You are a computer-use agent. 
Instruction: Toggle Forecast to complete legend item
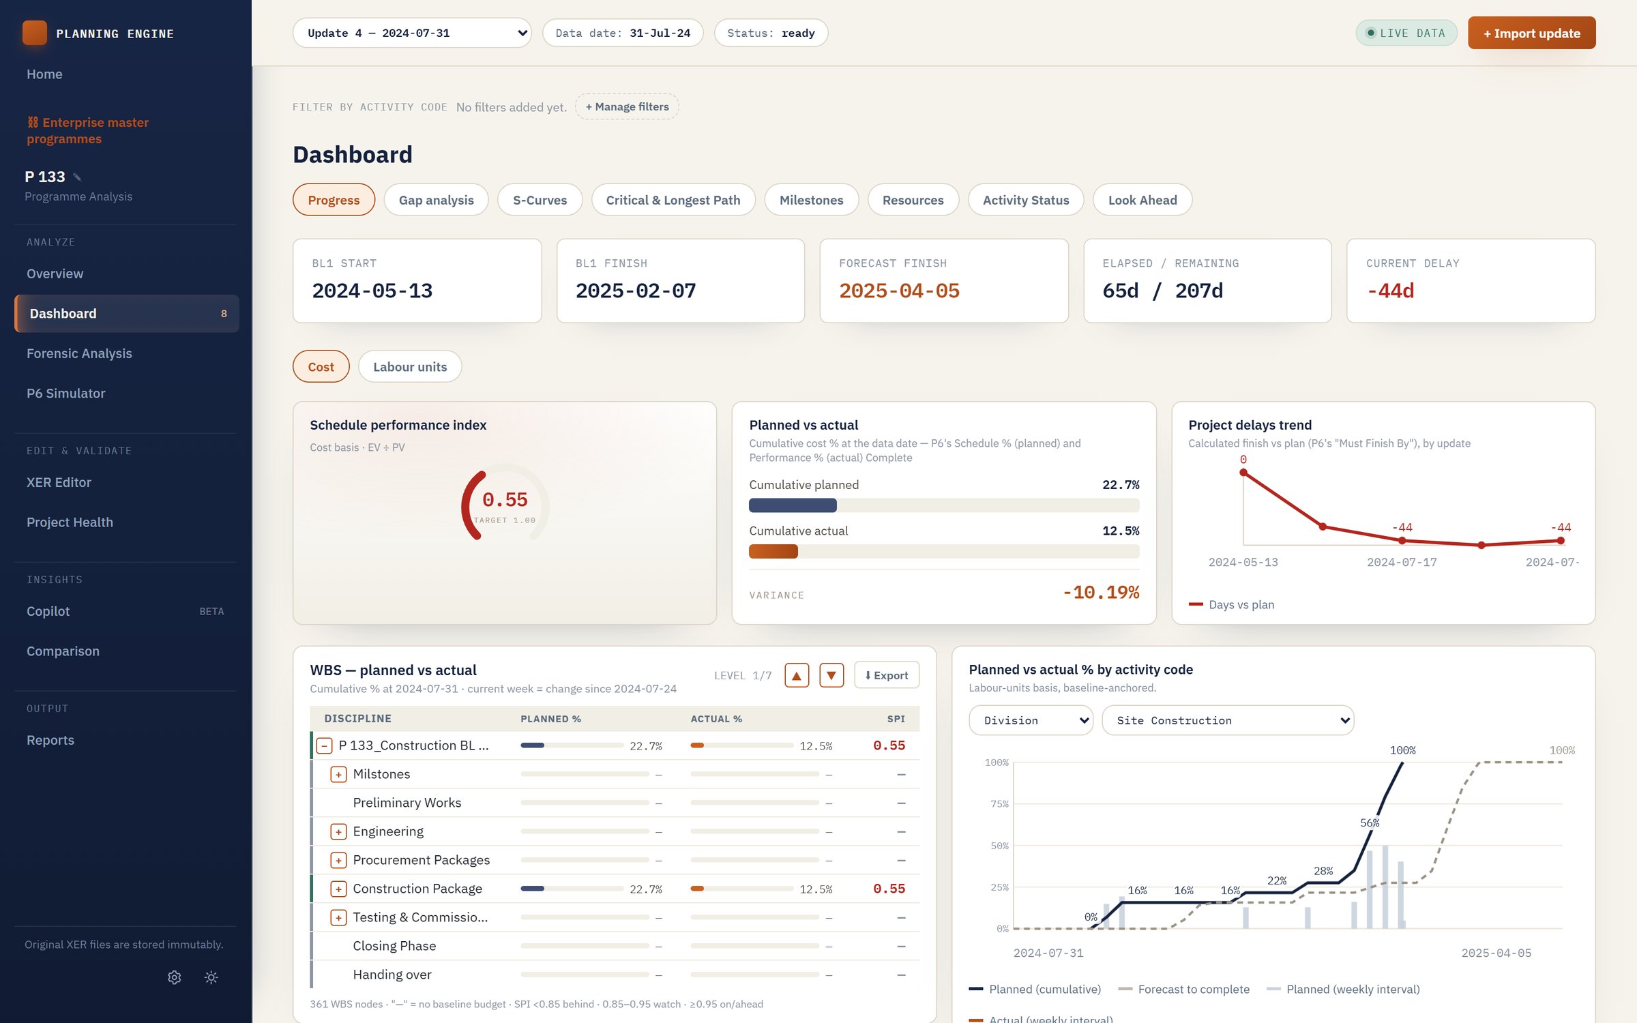[1184, 989]
